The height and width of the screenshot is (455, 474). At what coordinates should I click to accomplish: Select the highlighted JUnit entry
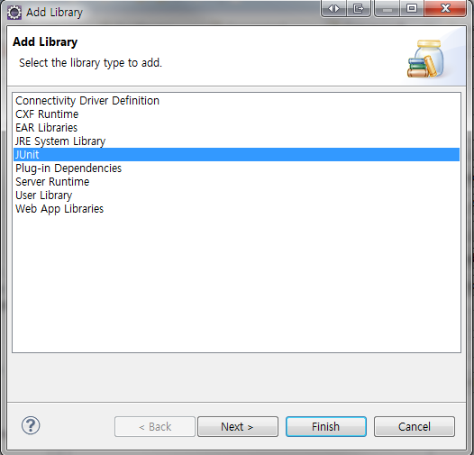click(x=236, y=154)
